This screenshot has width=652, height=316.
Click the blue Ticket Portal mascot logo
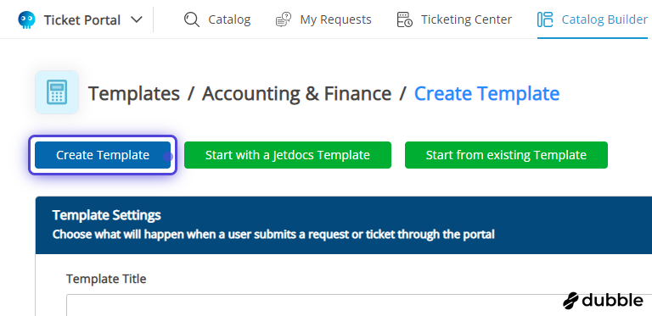tap(26, 19)
